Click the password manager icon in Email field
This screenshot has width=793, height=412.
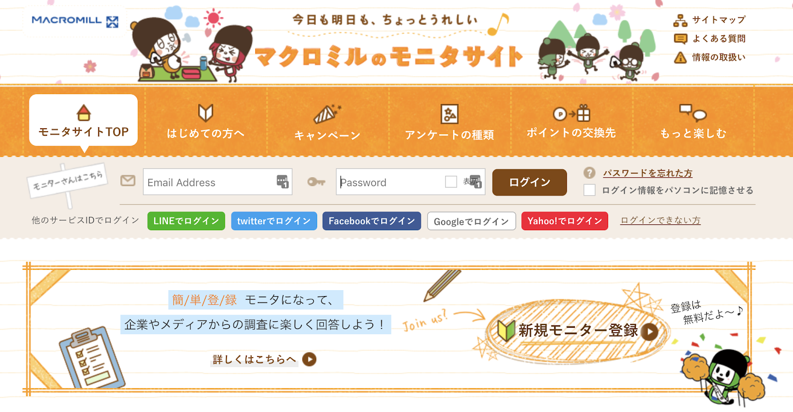point(283,182)
